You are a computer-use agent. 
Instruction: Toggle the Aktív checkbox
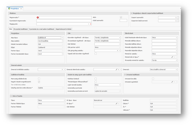[x=121, y=17]
